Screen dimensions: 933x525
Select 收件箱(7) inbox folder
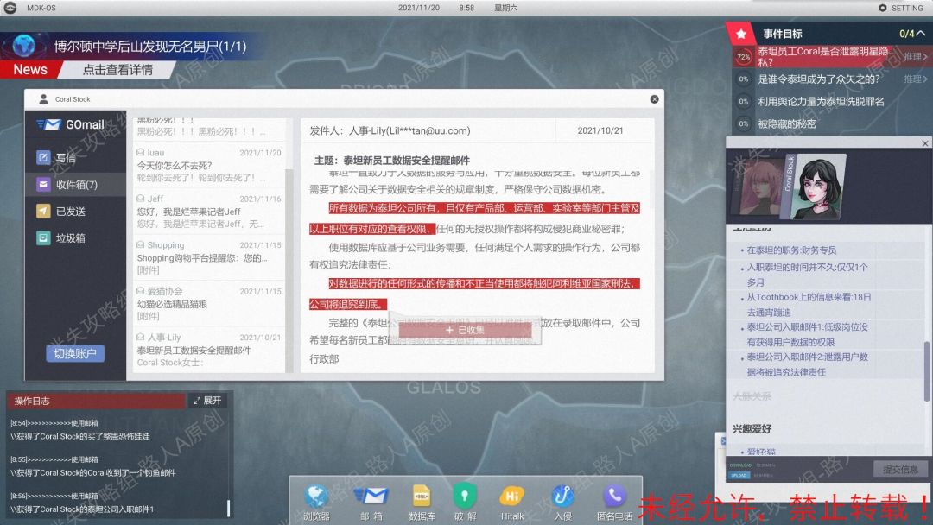click(75, 184)
